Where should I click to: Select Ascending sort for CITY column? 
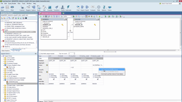(x=50, y=76)
